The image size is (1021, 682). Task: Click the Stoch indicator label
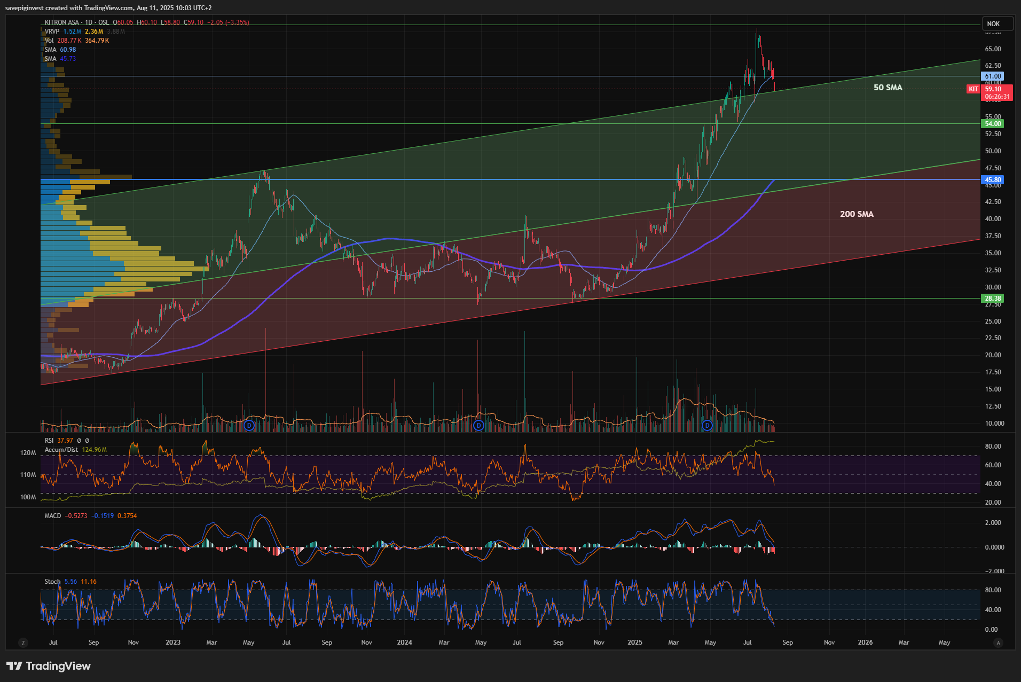52,582
